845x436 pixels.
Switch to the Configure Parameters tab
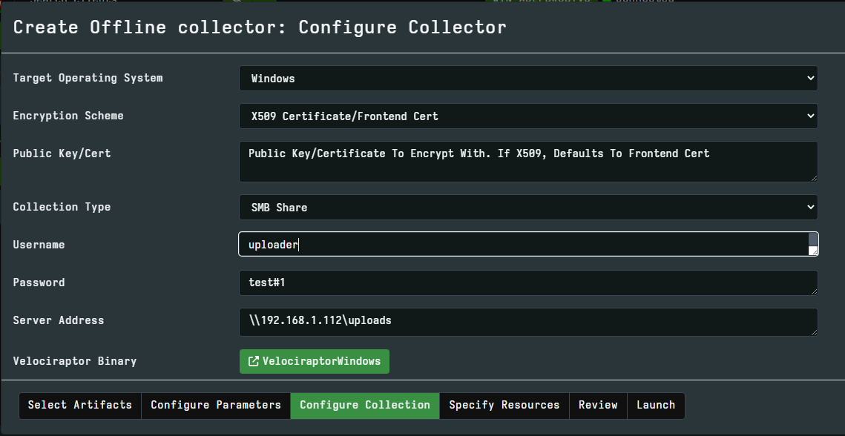point(215,406)
